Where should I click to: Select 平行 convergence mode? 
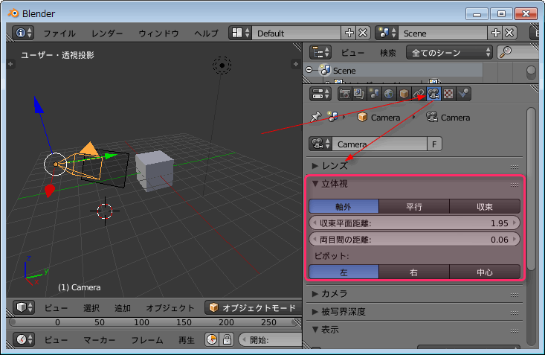[414, 206]
